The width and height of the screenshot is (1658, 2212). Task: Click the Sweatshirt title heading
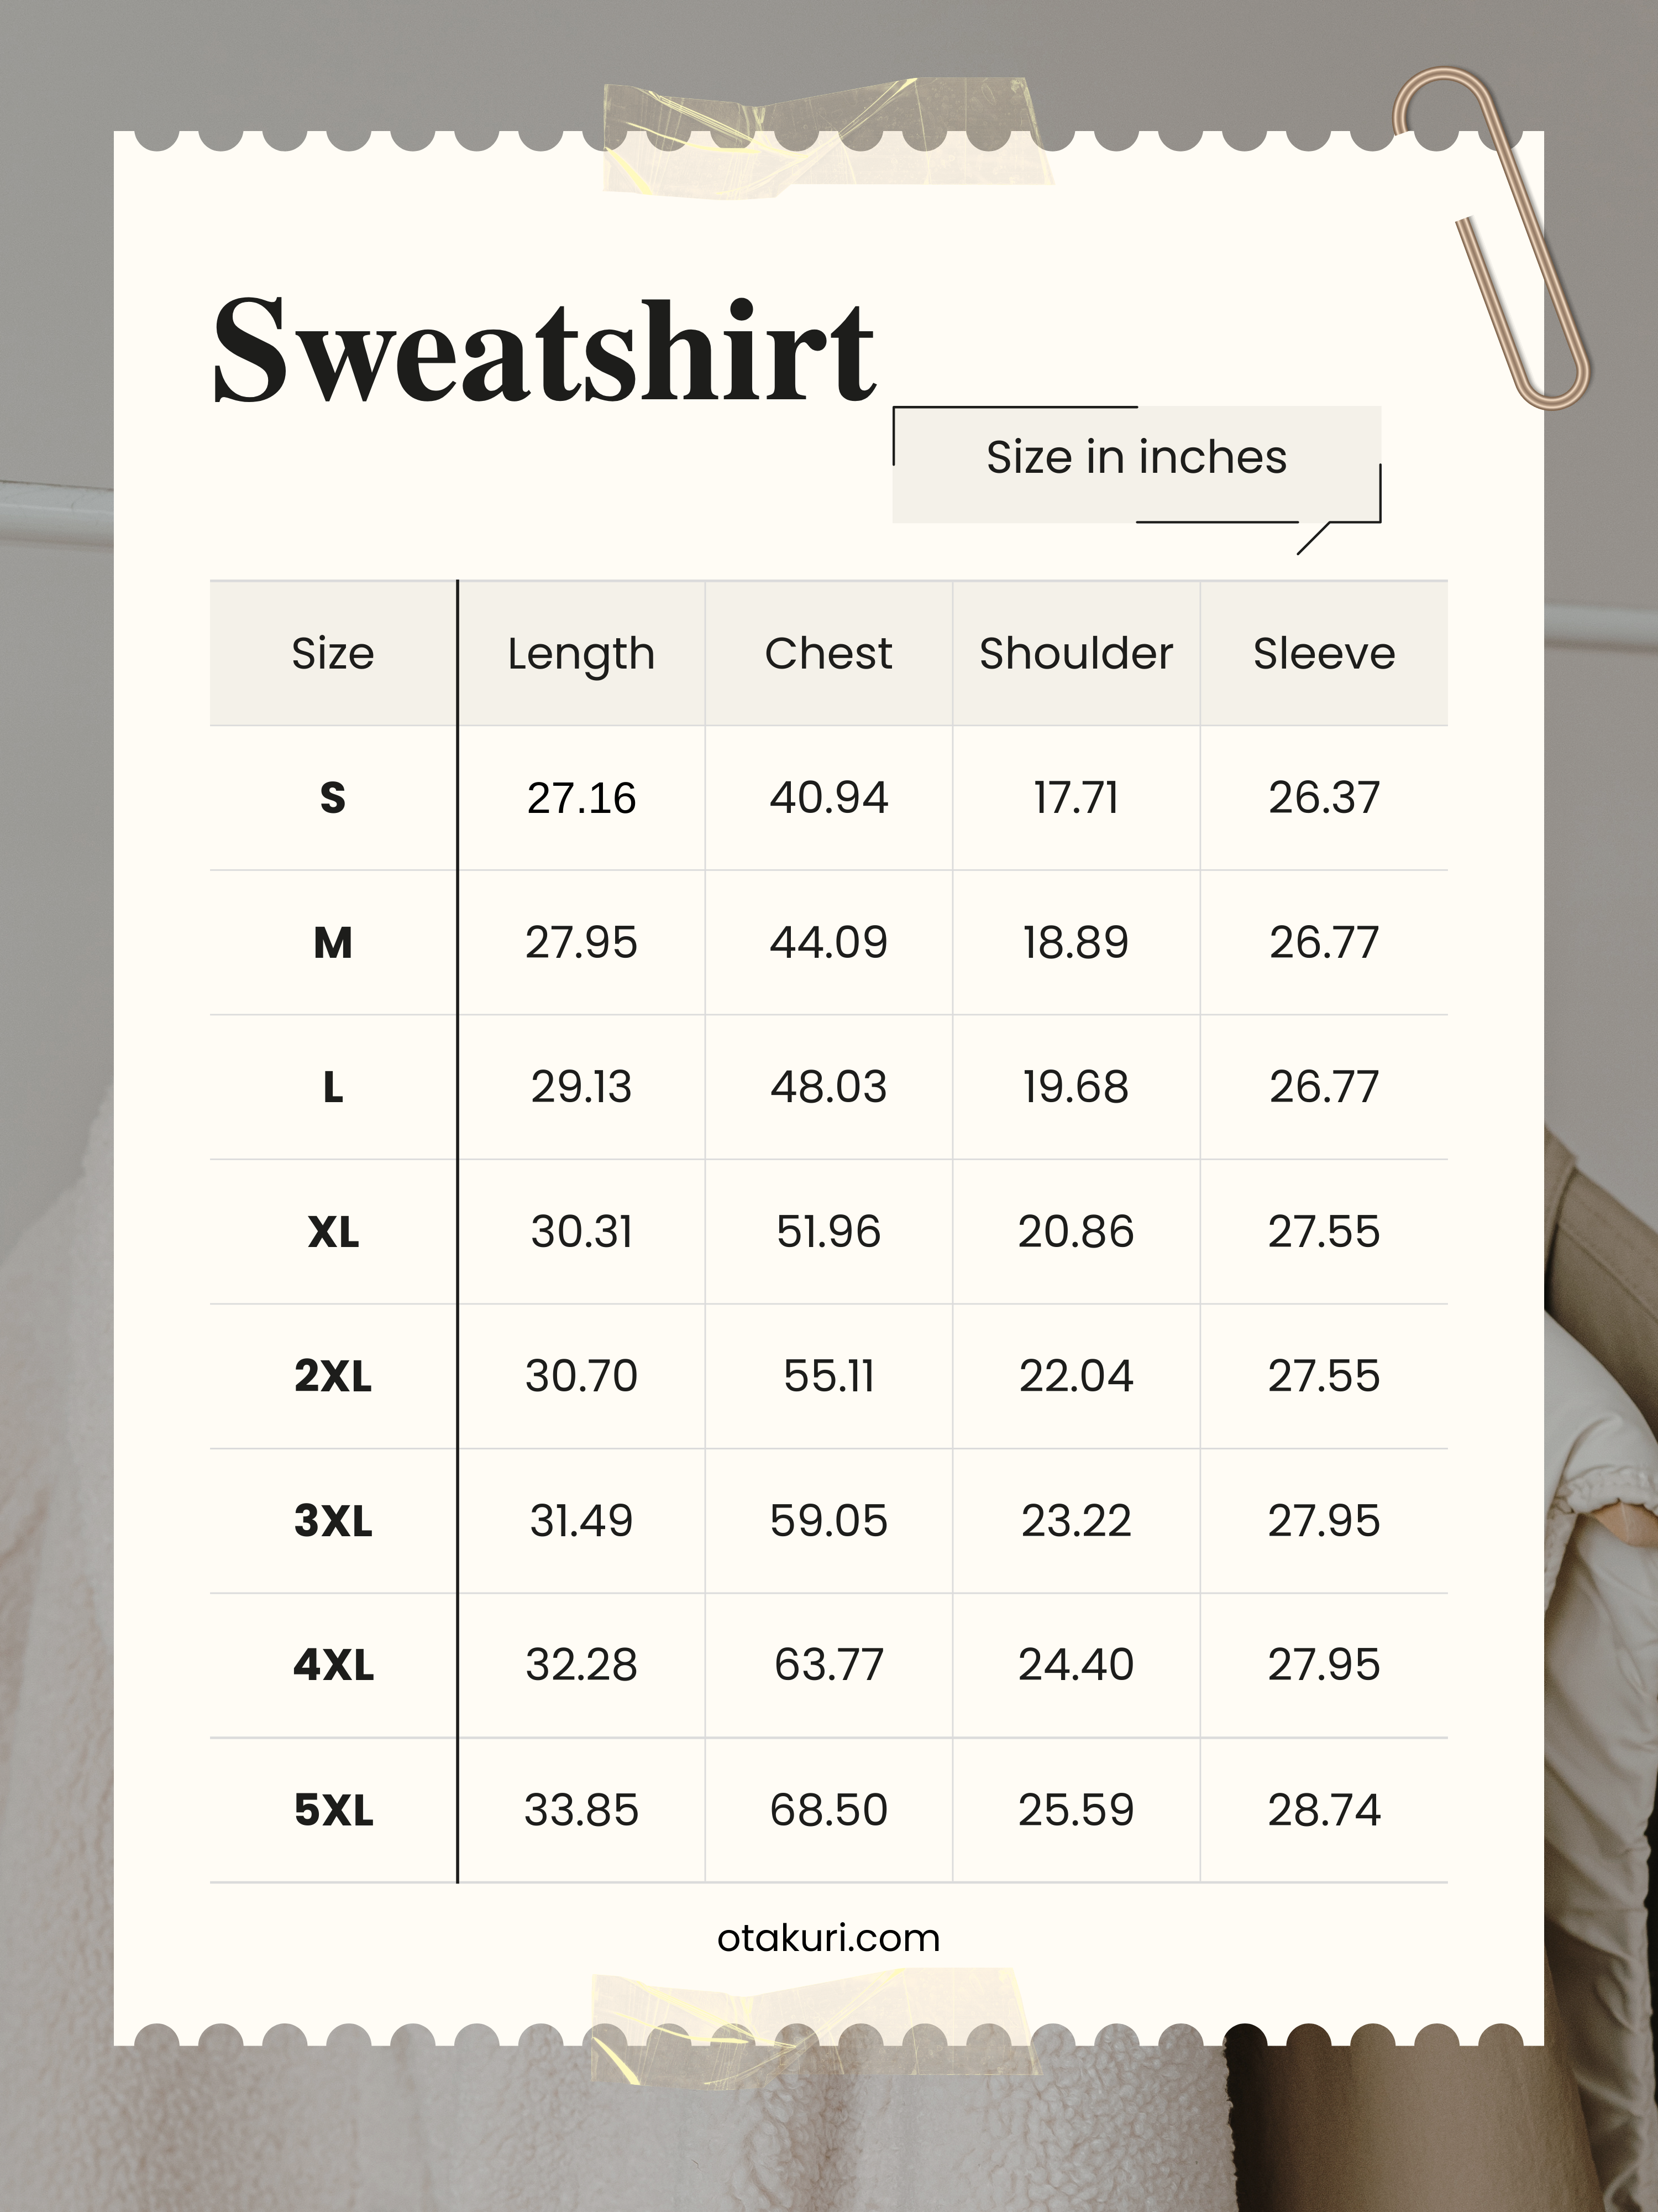pyautogui.click(x=545, y=352)
